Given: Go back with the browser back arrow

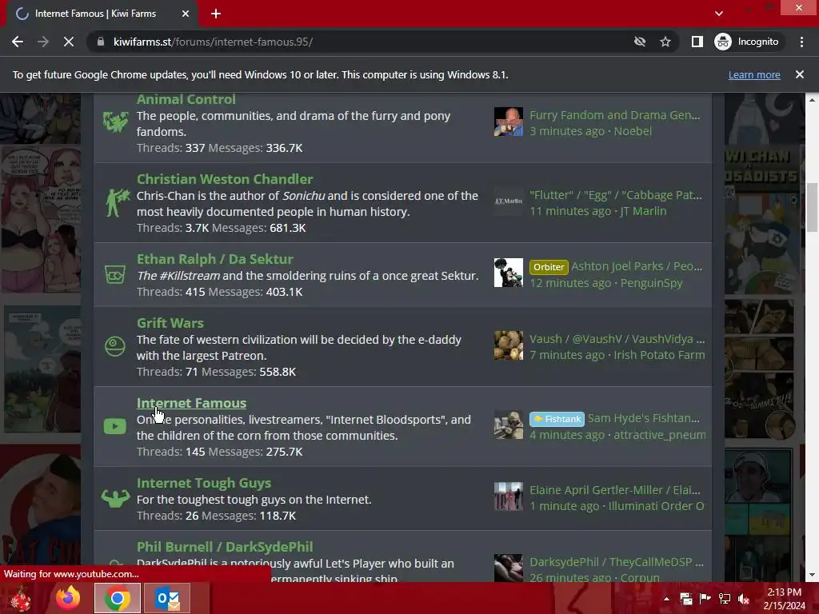Looking at the screenshot, I should tap(18, 42).
